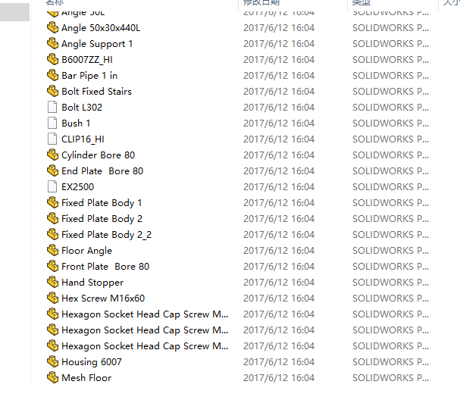Click the Fixed Plate Body 2_2 part icon

pyautogui.click(x=53, y=234)
